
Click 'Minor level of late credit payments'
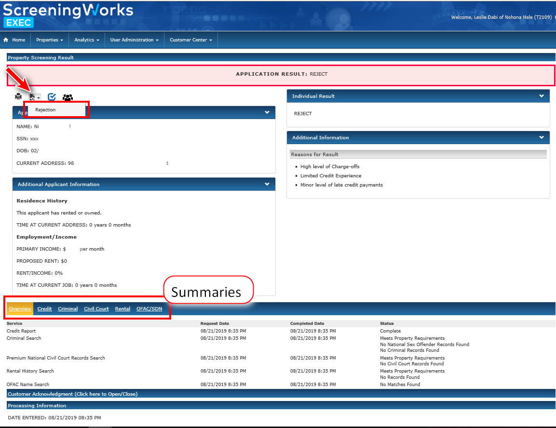[x=341, y=185]
